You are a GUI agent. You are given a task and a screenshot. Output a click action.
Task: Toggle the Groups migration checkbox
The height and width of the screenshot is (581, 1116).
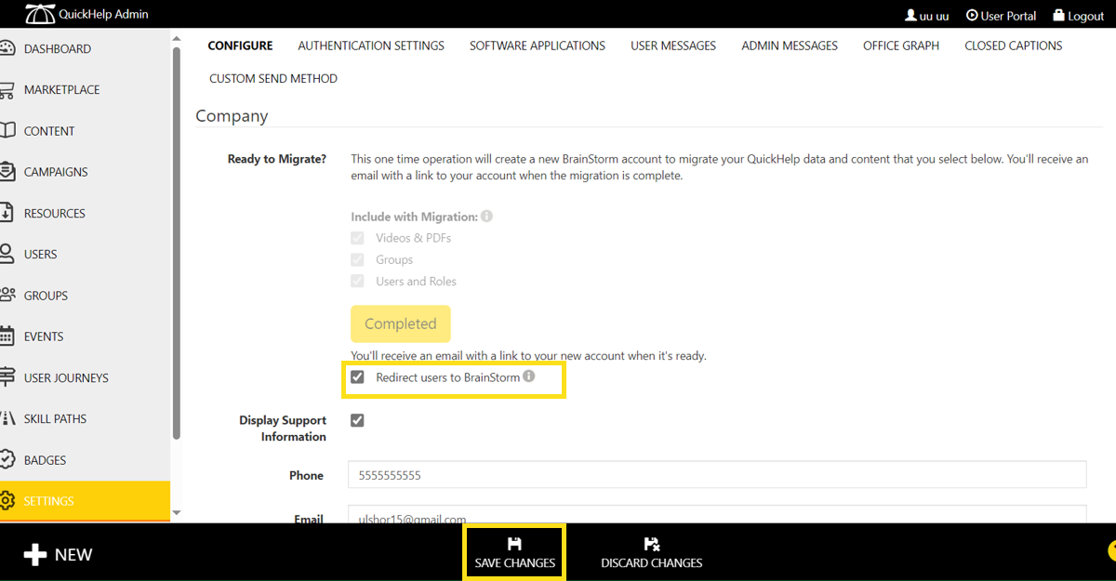pyautogui.click(x=357, y=259)
